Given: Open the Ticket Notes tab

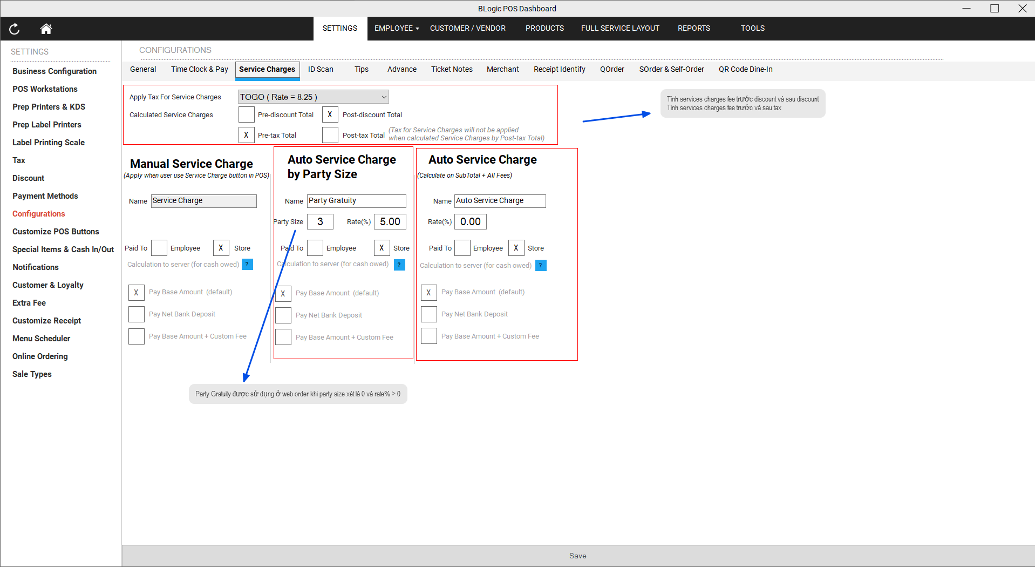Looking at the screenshot, I should tap(452, 69).
